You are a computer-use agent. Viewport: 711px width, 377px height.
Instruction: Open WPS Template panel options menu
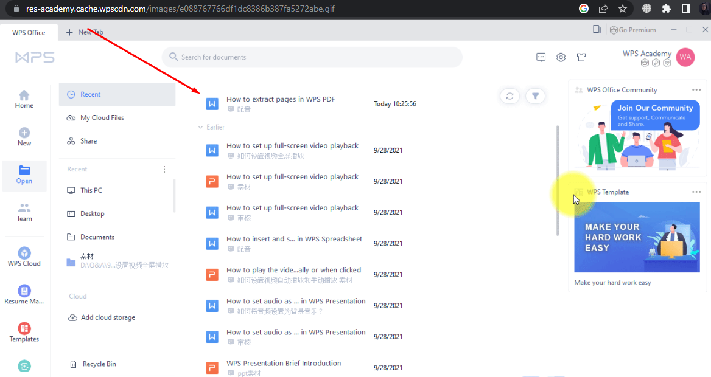[696, 192]
